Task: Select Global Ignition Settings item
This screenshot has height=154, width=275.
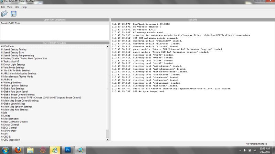Action: (16, 85)
